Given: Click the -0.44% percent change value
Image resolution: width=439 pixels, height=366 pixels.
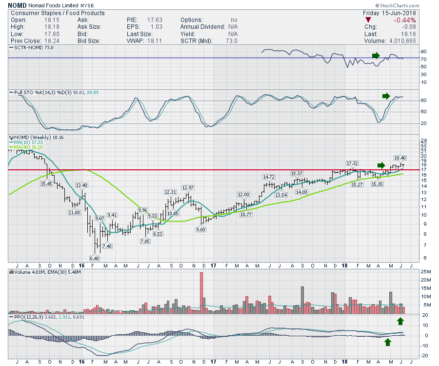Looking at the screenshot, I should [404, 20].
